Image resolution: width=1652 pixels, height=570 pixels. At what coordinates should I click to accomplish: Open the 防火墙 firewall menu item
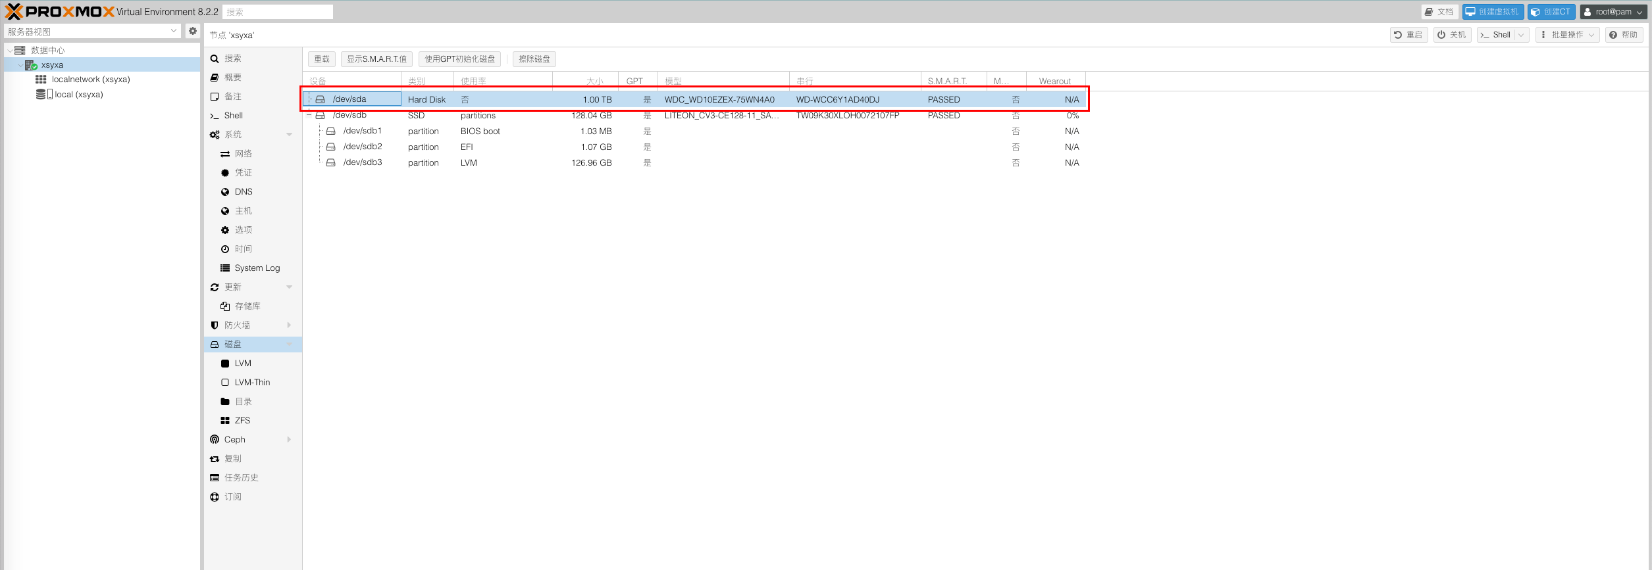point(237,325)
